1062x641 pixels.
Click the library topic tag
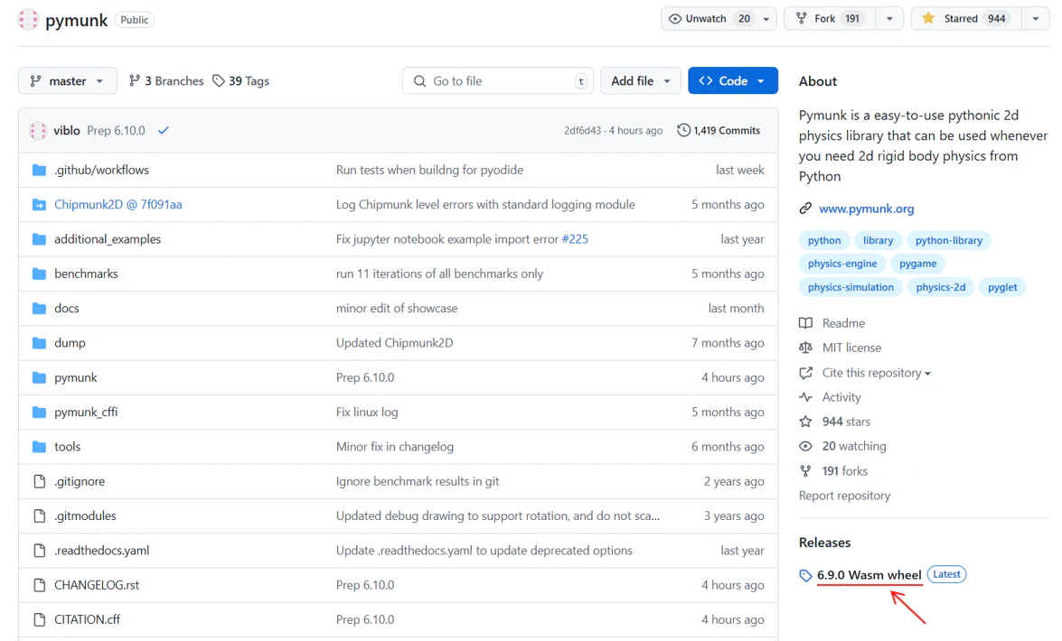click(878, 240)
